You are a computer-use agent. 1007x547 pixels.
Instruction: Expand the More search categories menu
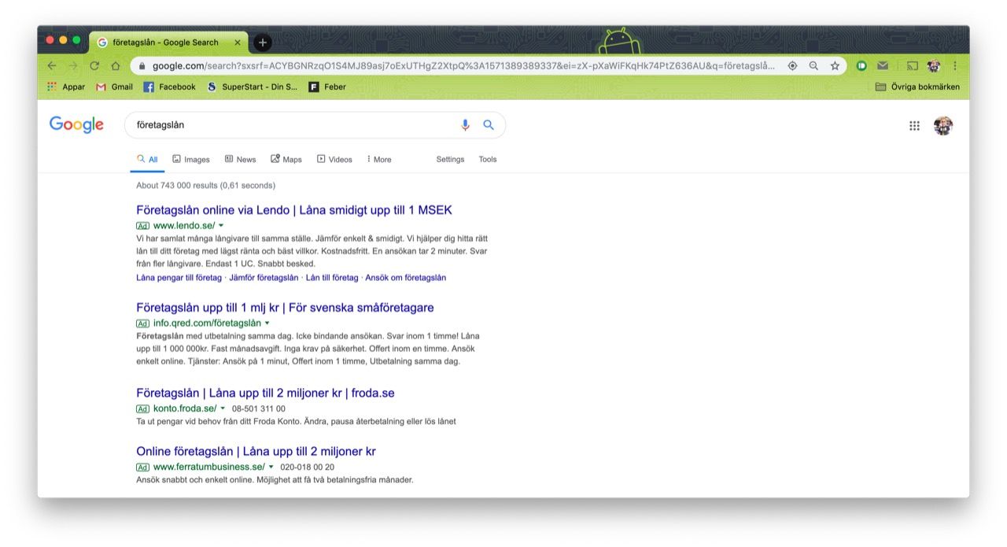point(379,159)
